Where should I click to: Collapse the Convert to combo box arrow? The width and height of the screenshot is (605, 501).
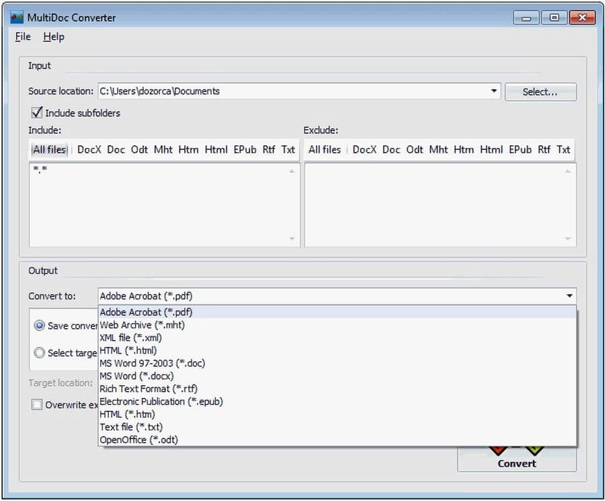click(x=569, y=296)
